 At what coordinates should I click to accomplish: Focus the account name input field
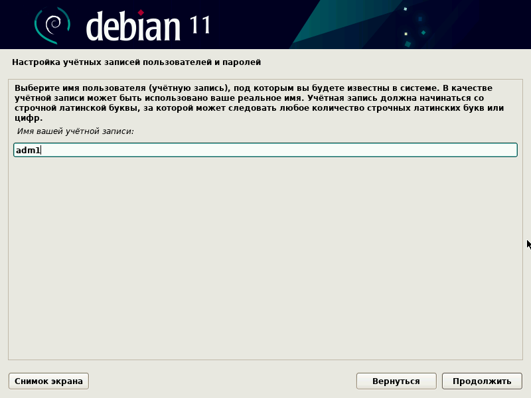[265, 150]
